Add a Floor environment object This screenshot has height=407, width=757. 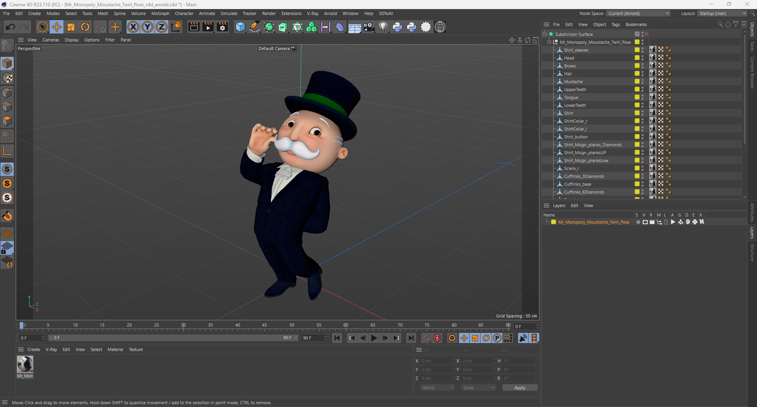pos(354,27)
